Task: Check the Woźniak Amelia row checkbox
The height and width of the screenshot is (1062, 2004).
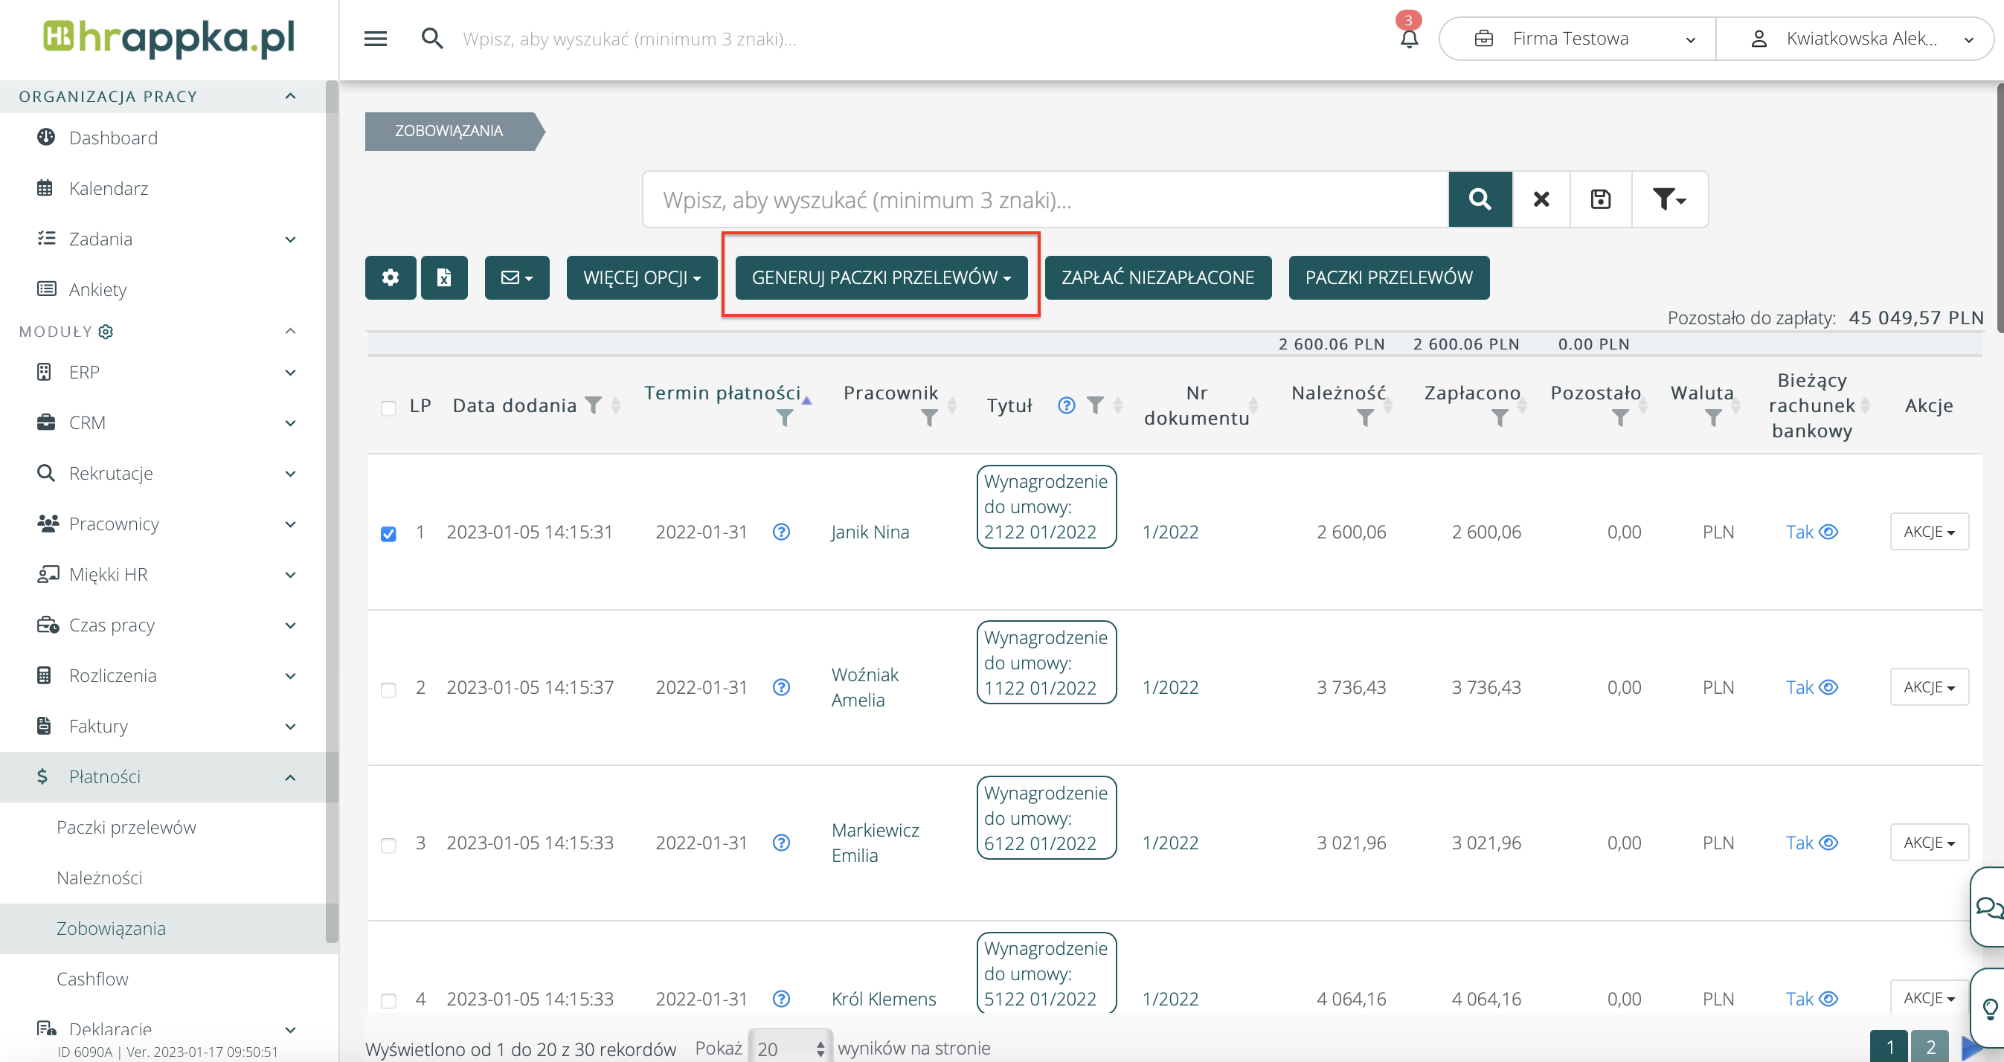Action: (388, 689)
